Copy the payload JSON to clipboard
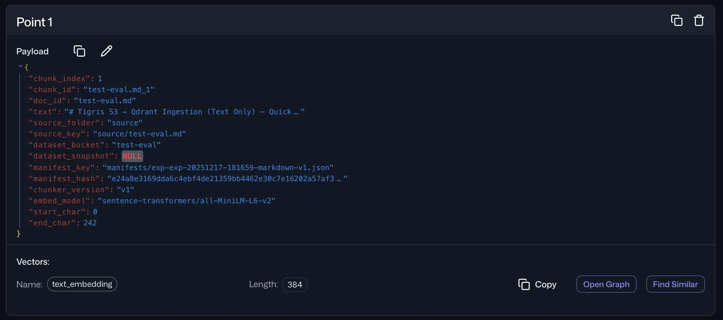 79,51
